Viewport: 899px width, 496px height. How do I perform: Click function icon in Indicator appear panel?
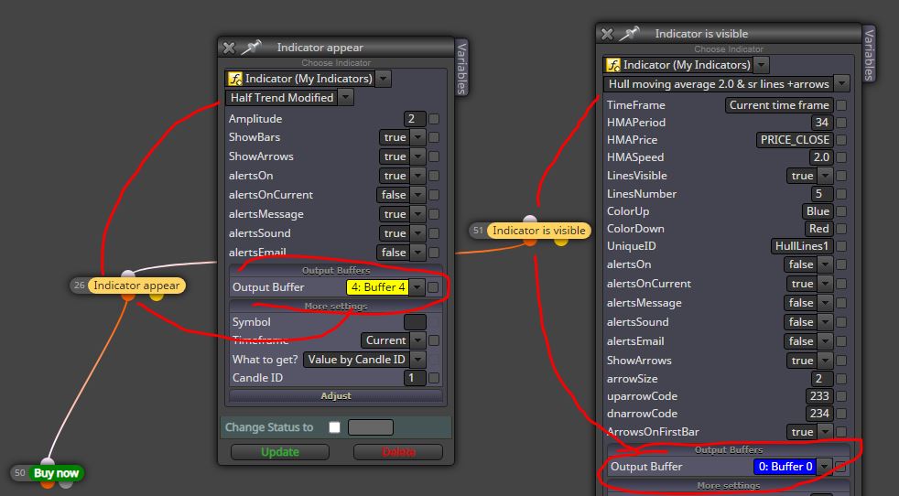coord(234,79)
